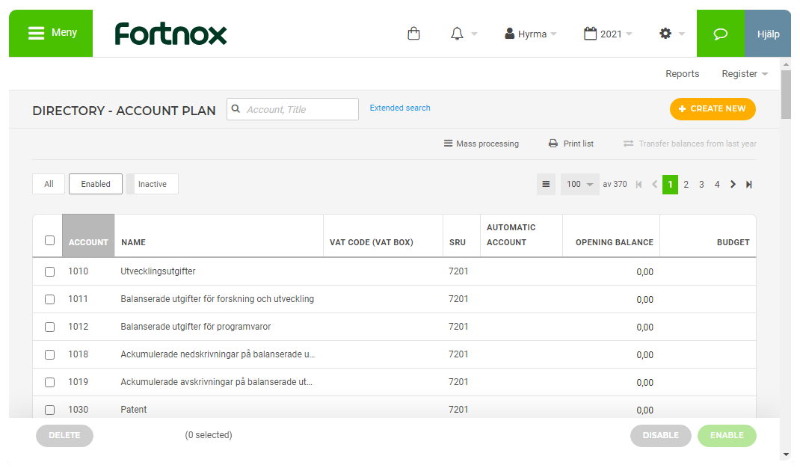Click Print list
The image size is (800, 471).
point(571,144)
